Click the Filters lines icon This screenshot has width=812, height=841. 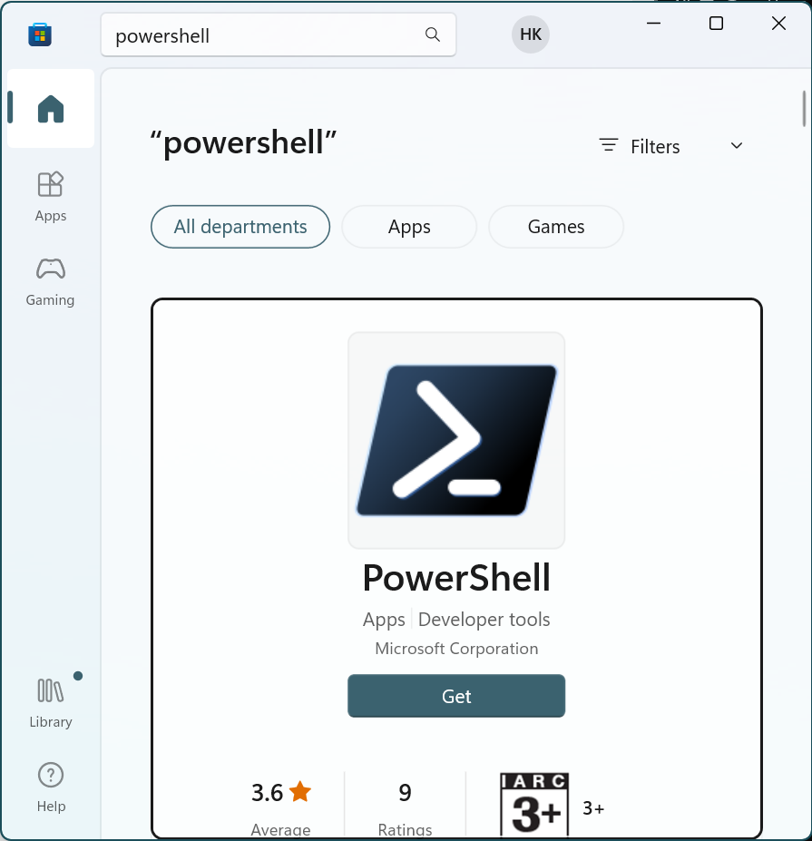pyautogui.click(x=609, y=145)
